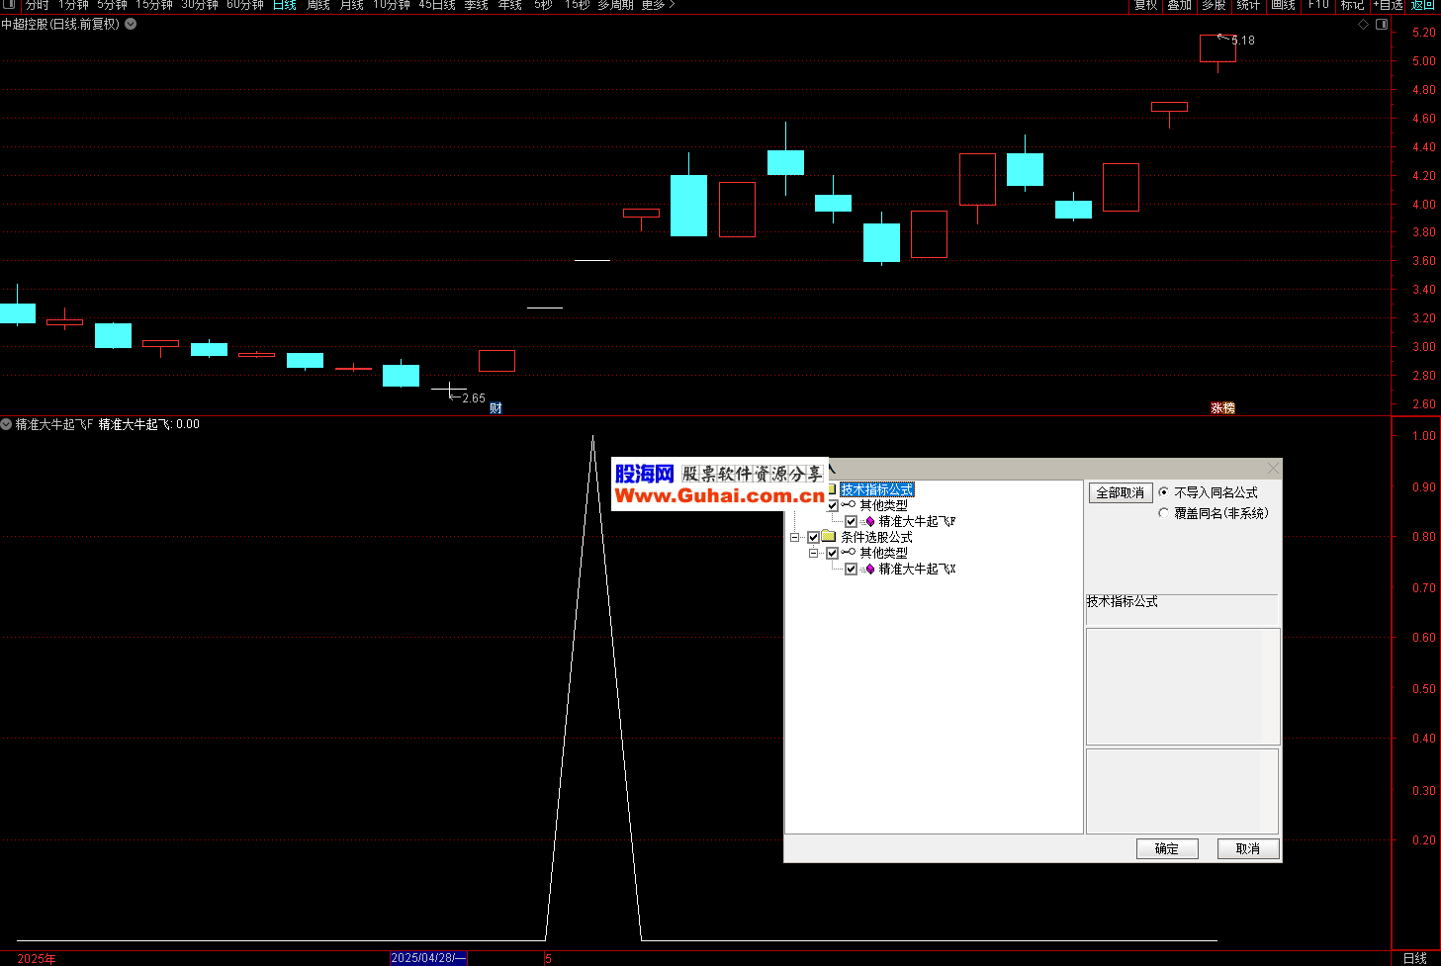Click the diamond icon above the price axis

tap(1363, 24)
